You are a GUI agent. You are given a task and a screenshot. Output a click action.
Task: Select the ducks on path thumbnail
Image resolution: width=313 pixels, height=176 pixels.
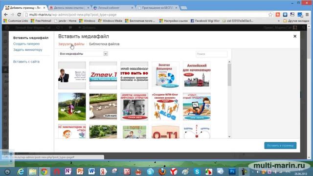[103, 107]
